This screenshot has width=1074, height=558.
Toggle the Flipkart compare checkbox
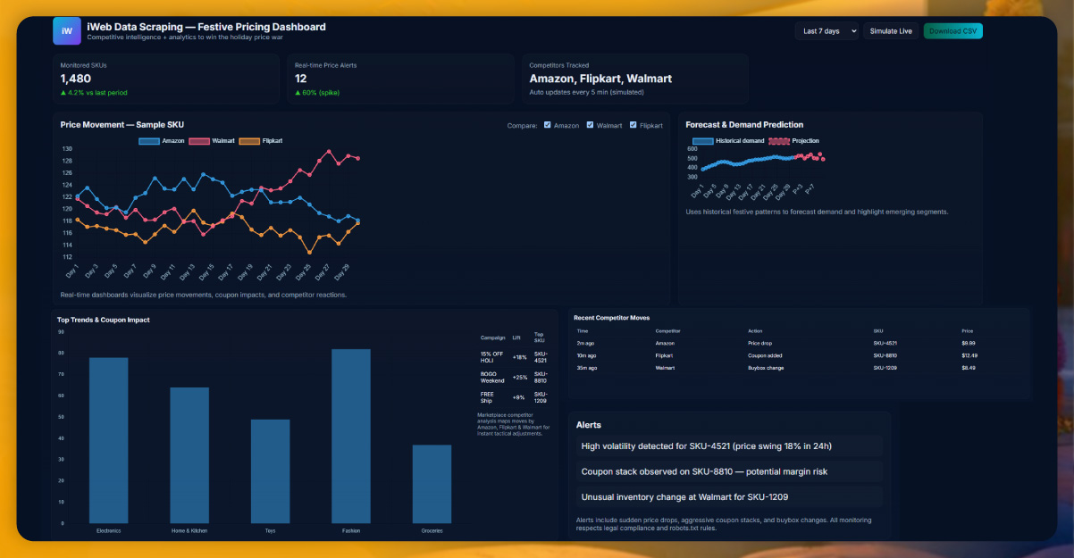pyautogui.click(x=633, y=126)
